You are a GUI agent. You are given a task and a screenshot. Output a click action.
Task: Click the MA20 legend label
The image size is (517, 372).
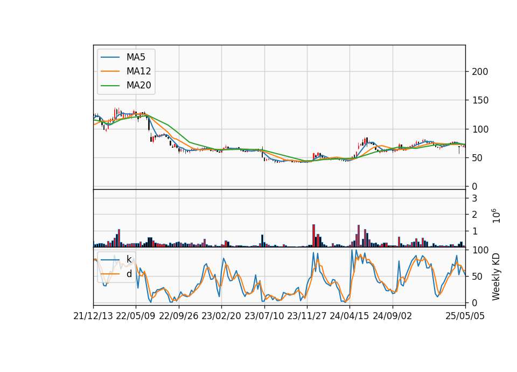pyautogui.click(x=138, y=85)
